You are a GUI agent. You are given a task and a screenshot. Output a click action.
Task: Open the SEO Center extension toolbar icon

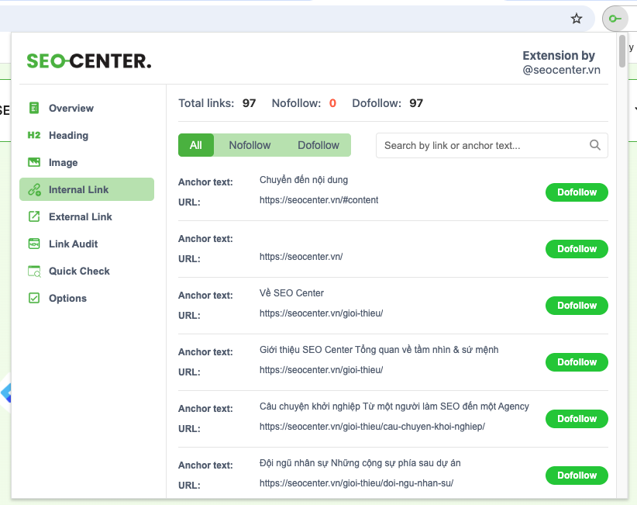tap(614, 19)
